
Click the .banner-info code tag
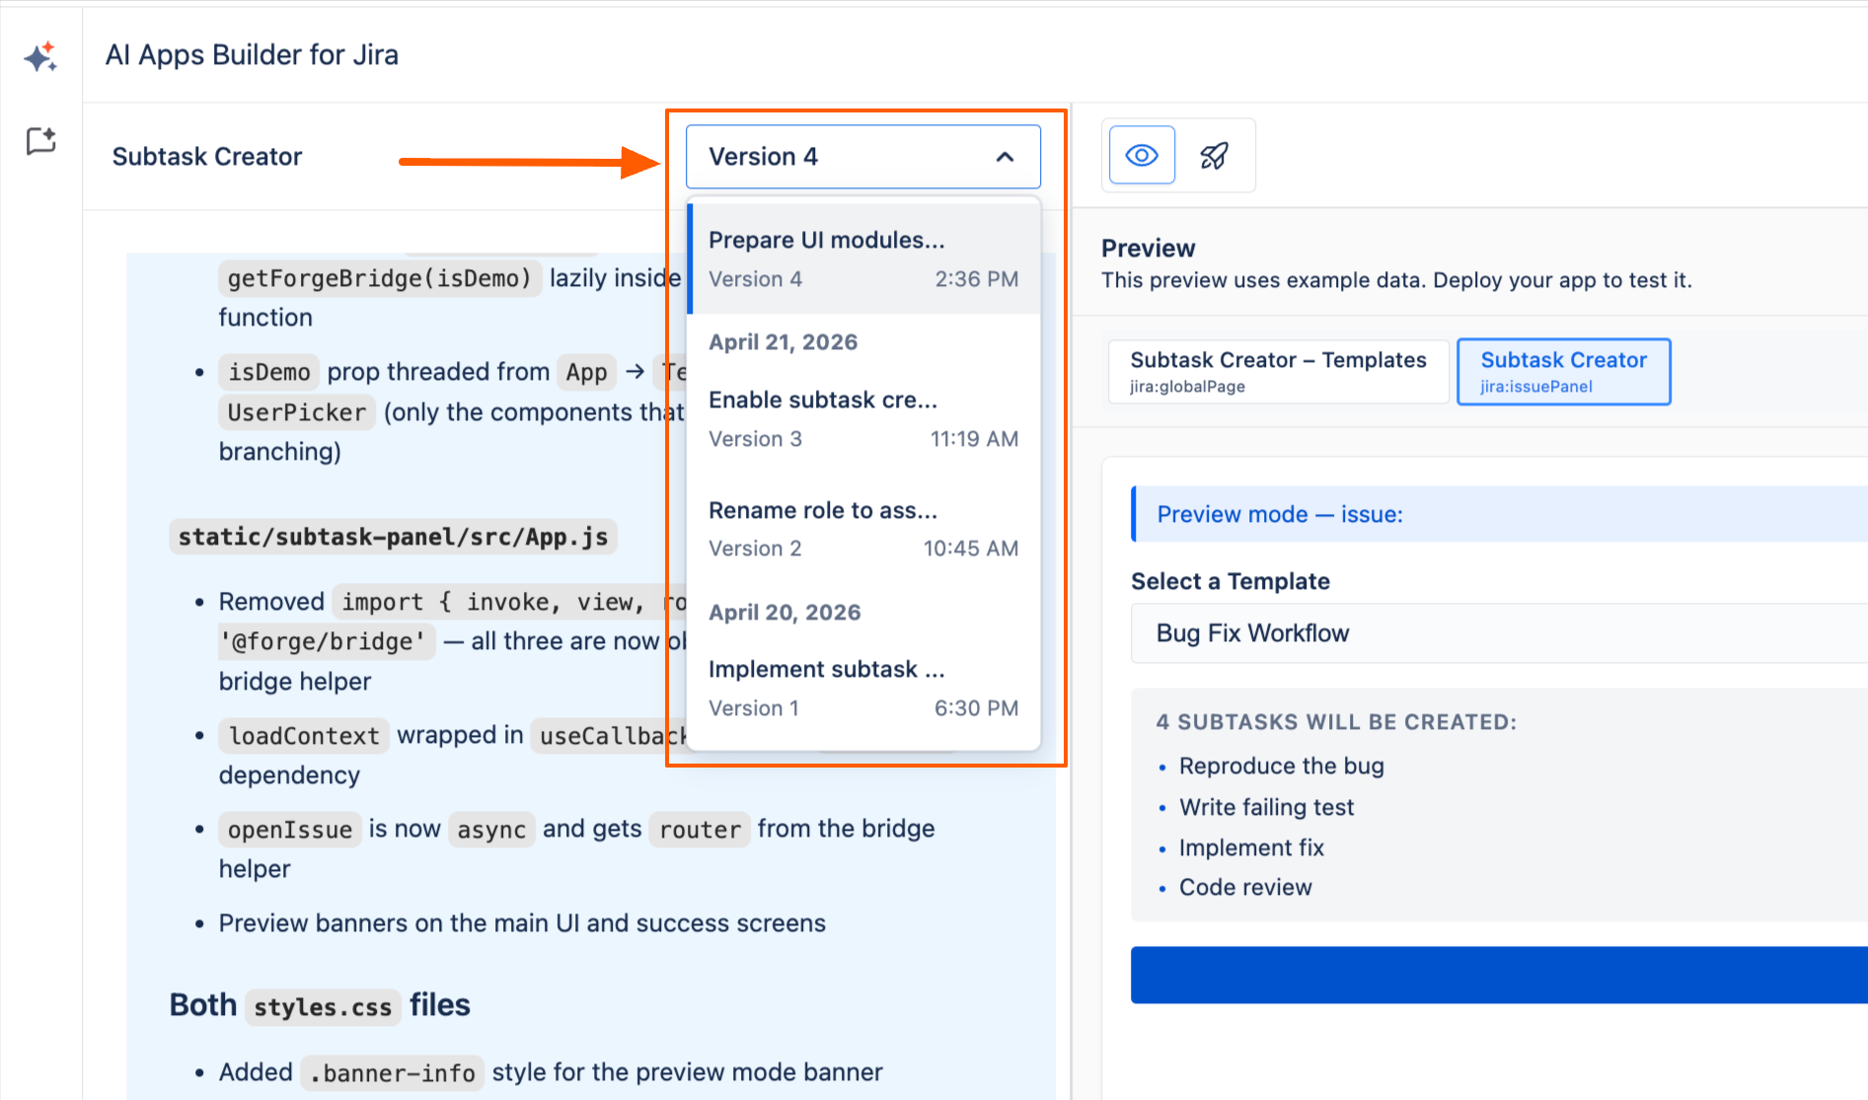pos(393,1072)
